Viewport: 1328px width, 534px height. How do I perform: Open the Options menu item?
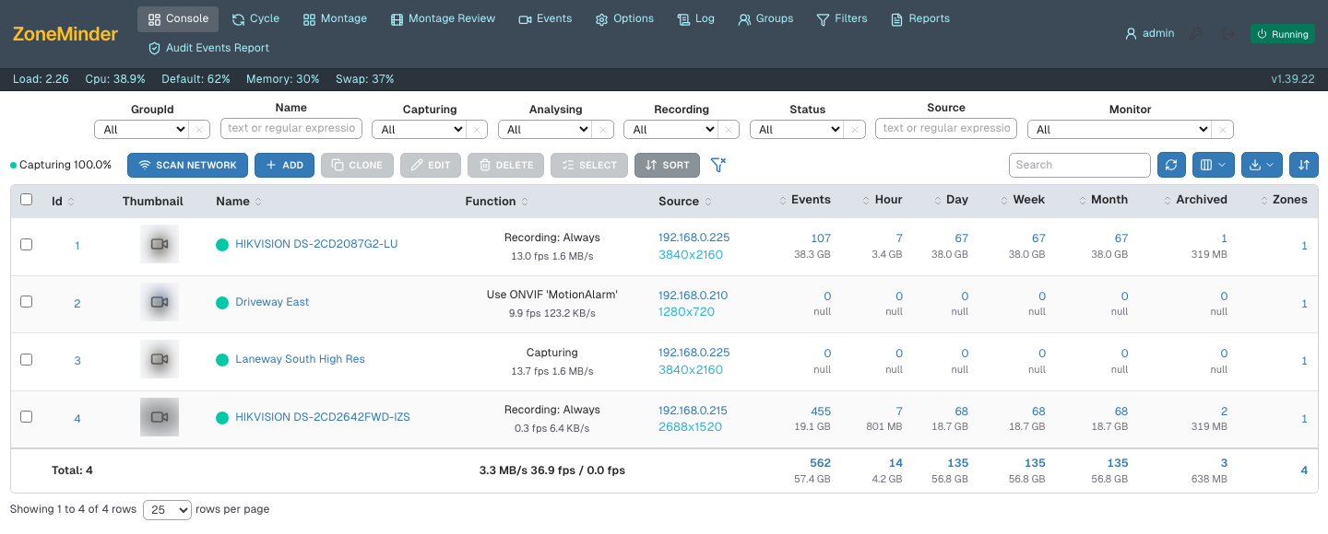pos(624,18)
